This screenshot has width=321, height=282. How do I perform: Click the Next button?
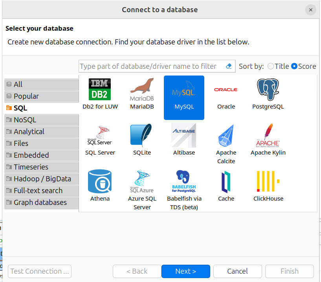(x=185, y=271)
